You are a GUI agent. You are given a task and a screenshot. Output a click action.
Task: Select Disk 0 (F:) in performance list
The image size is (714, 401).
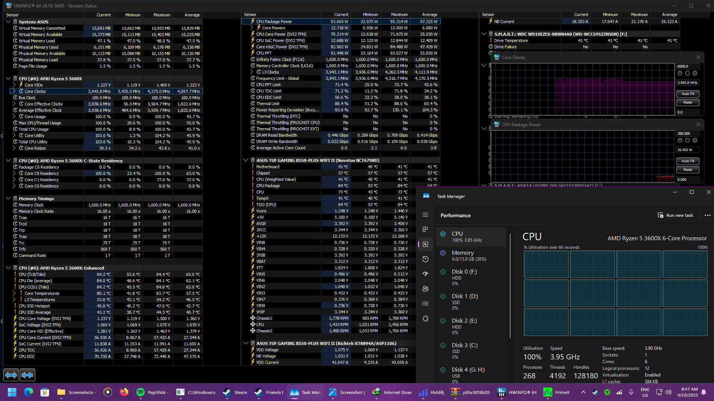point(471,278)
